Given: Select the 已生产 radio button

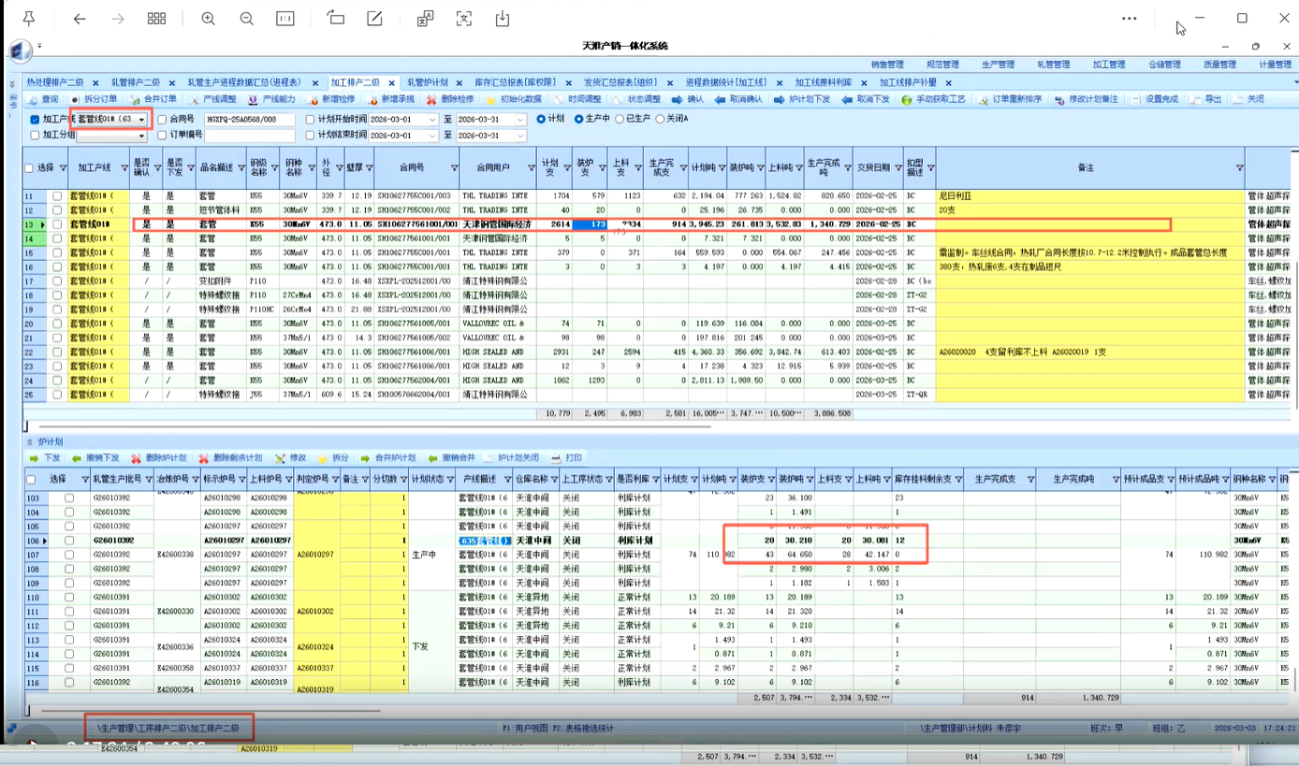Looking at the screenshot, I should coord(619,120).
